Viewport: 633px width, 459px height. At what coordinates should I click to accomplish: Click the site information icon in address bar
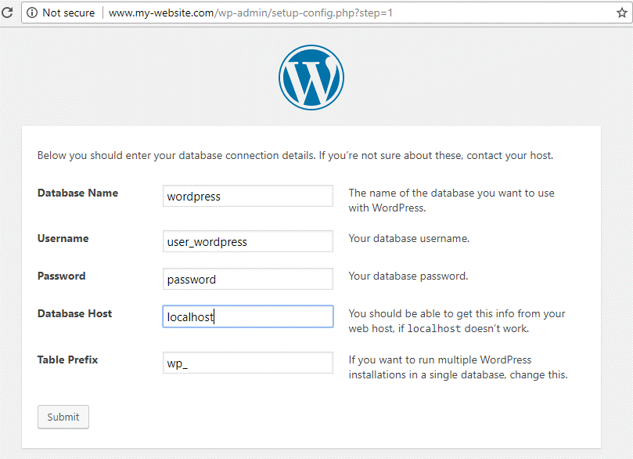[31, 13]
